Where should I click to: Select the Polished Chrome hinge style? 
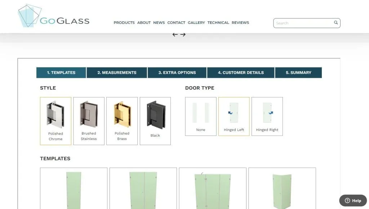[x=55, y=121]
